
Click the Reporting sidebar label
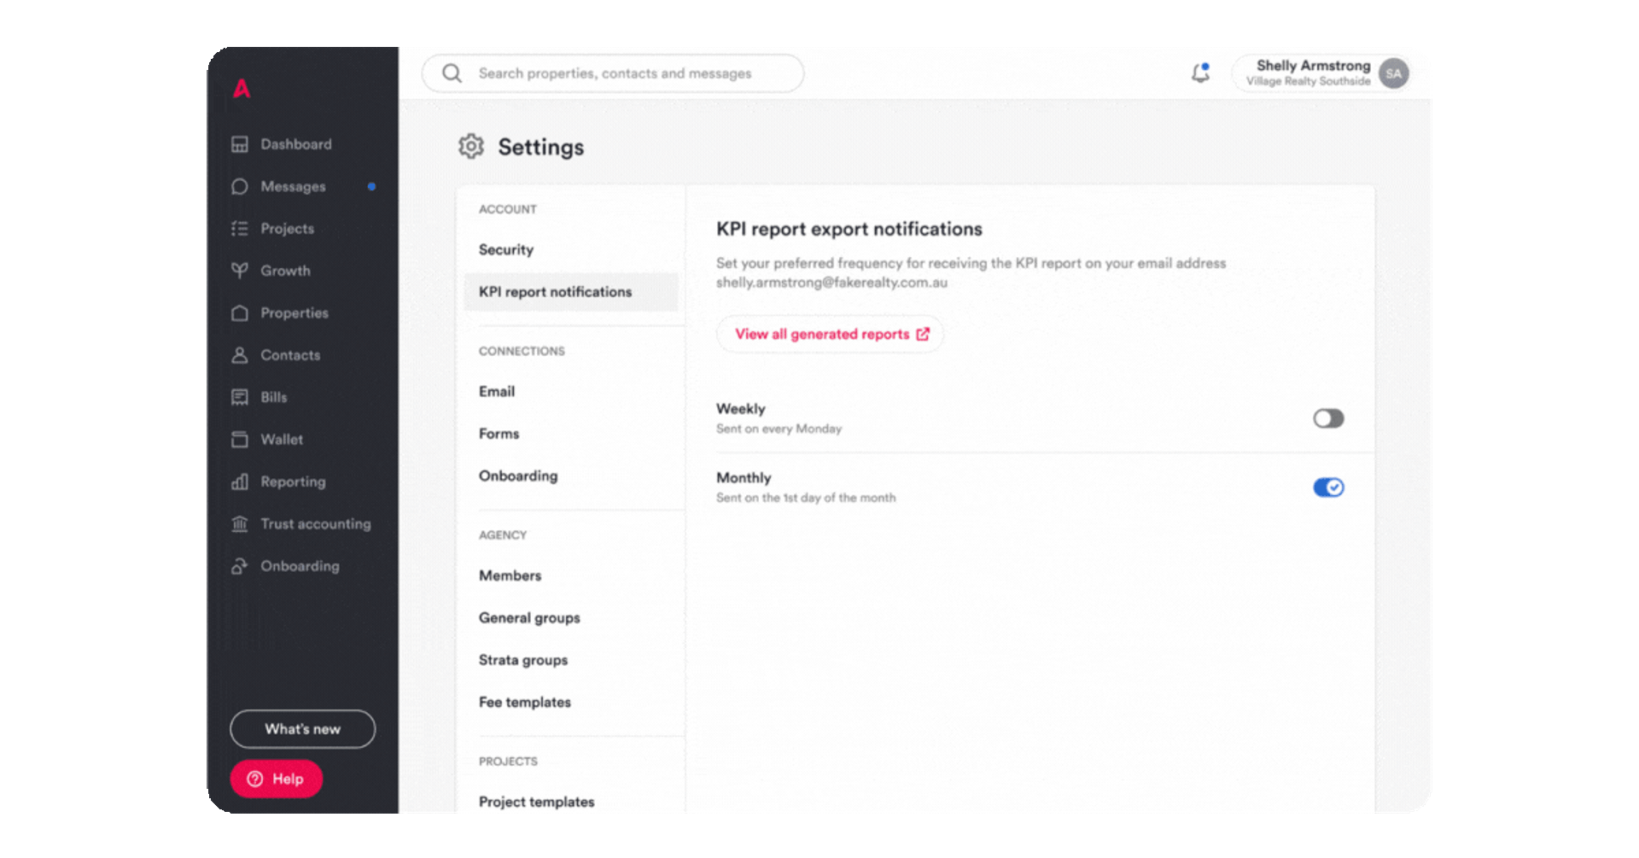click(294, 482)
